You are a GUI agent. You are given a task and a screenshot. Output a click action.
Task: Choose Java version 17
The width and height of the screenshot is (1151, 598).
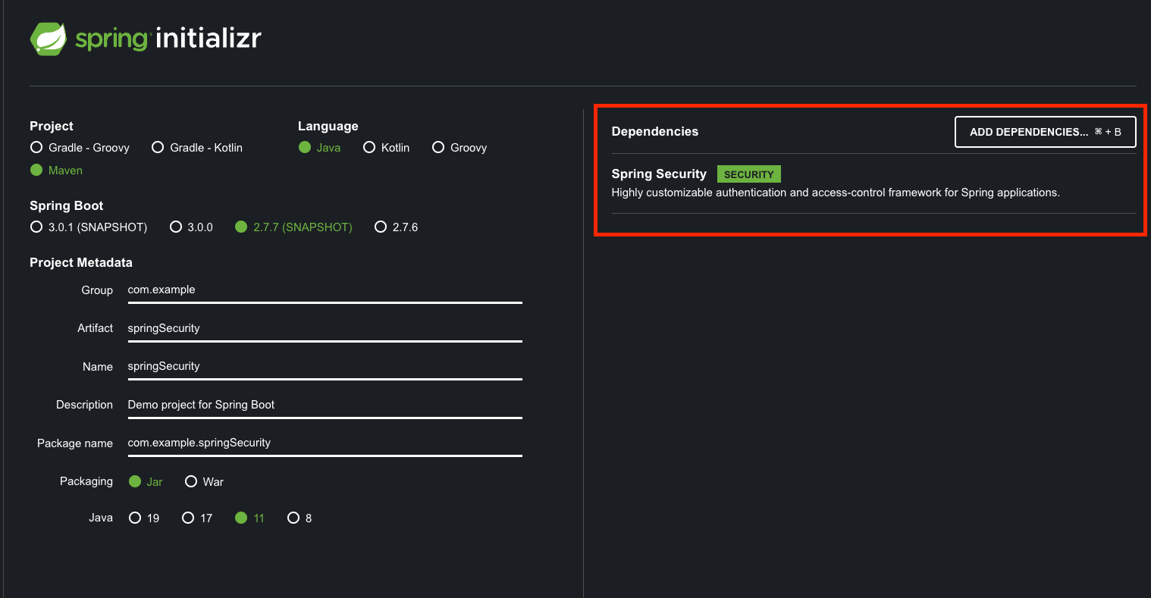point(197,518)
